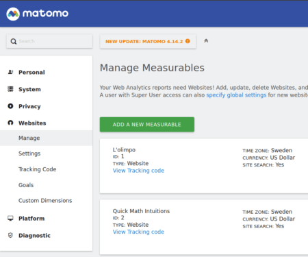
Task: Open the Websites menu section
Action: point(32,123)
